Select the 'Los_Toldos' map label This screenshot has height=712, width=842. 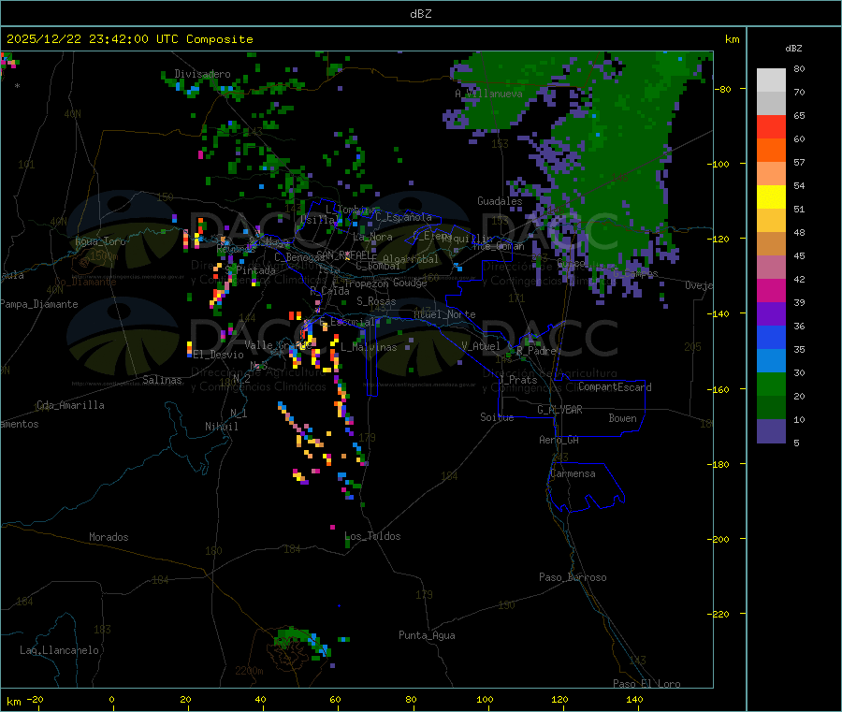coord(372,536)
